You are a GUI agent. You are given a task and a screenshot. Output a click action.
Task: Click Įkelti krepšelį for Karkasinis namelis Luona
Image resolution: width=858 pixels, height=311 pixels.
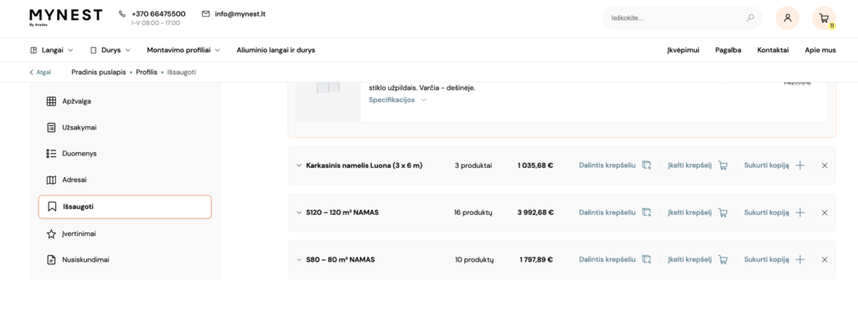pos(690,166)
